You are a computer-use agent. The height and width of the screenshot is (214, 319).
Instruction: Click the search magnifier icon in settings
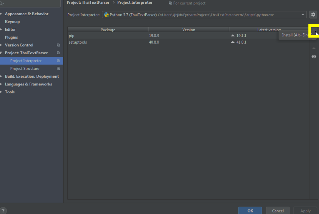[x=2, y=3]
